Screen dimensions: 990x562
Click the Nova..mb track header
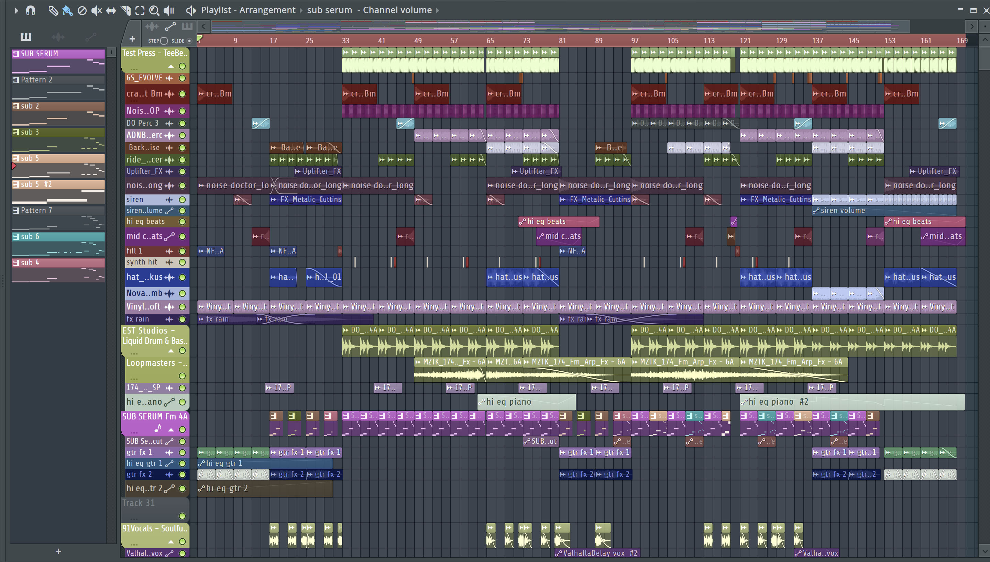[156, 293]
